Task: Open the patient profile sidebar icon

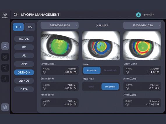Action: (5, 46)
